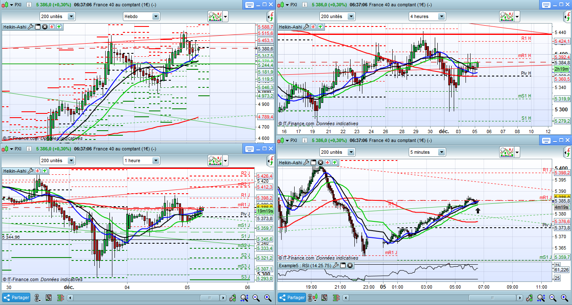
Task: Click the Heikin-Ashi label in the 4 heures chart
Action: (291, 27)
